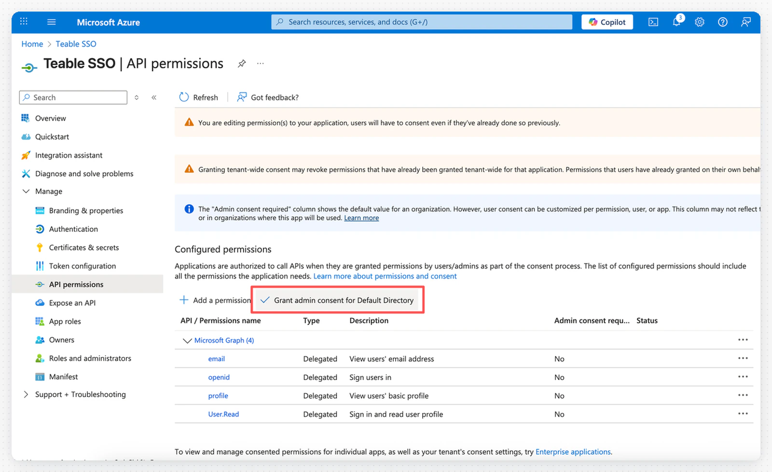Image resolution: width=772 pixels, height=472 pixels.
Task: Open Copilot button
Action: click(x=607, y=22)
